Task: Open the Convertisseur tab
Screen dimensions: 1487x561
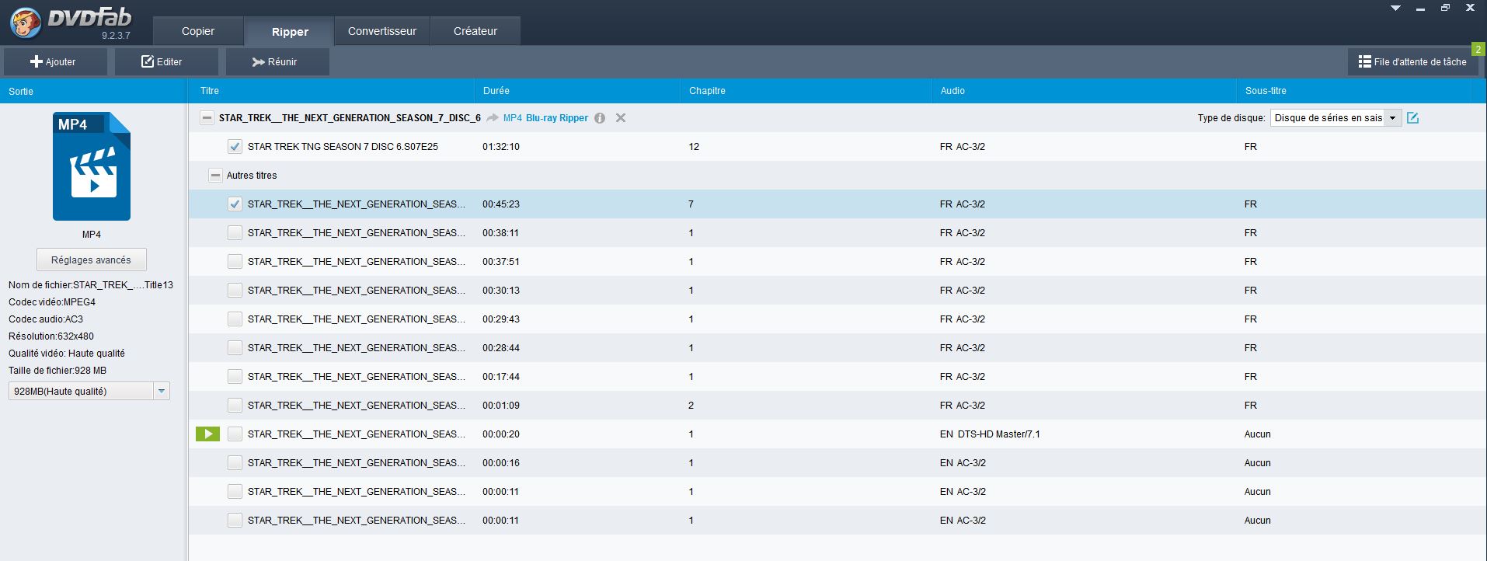Action: 382,31
